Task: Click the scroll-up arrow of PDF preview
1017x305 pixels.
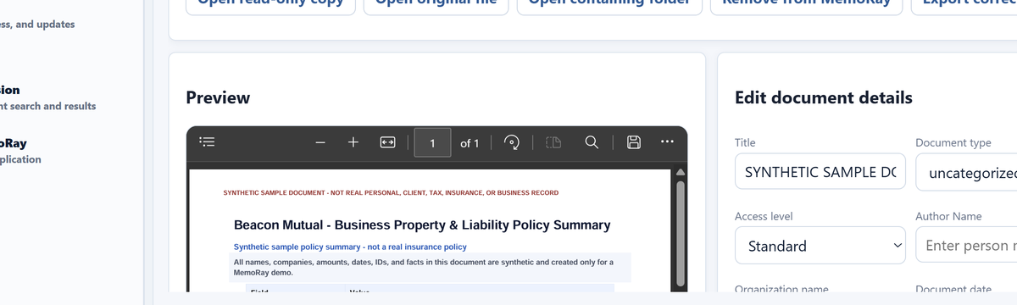Action: point(680,172)
